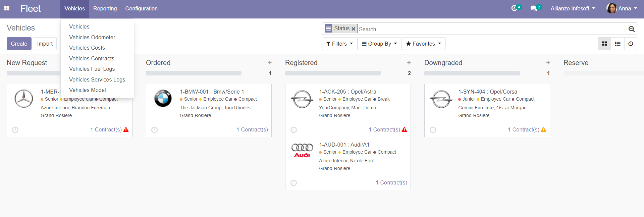Open the Reporting menu

click(105, 8)
